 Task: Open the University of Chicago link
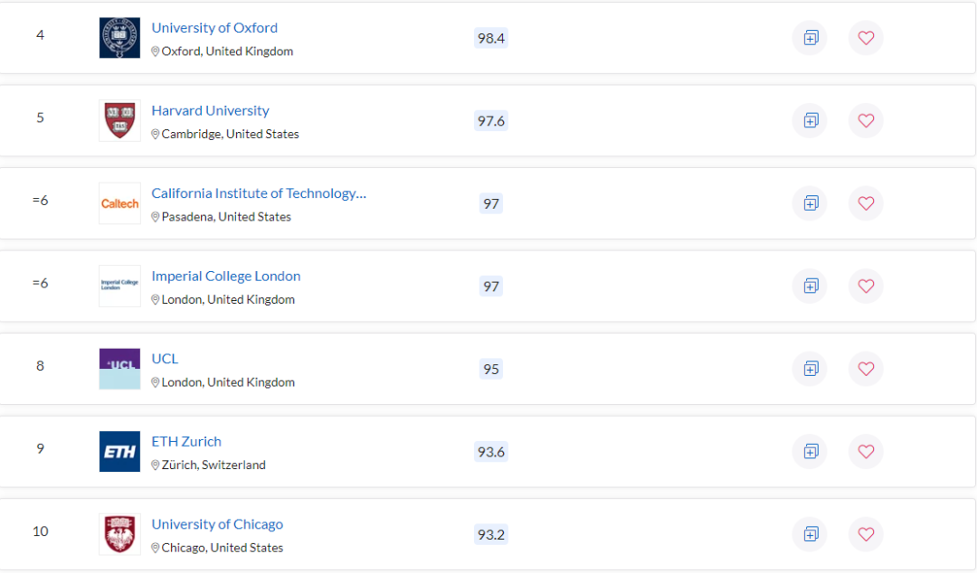tap(217, 524)
